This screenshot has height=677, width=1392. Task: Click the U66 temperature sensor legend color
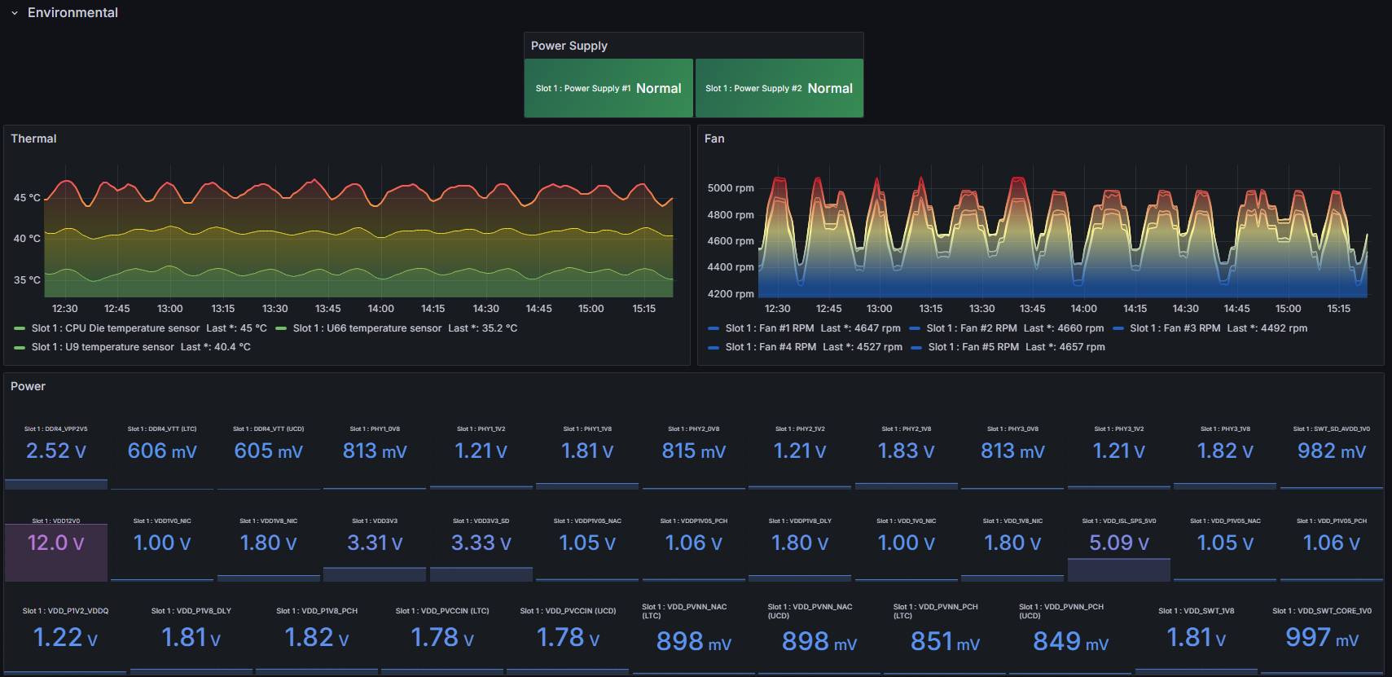281,328
